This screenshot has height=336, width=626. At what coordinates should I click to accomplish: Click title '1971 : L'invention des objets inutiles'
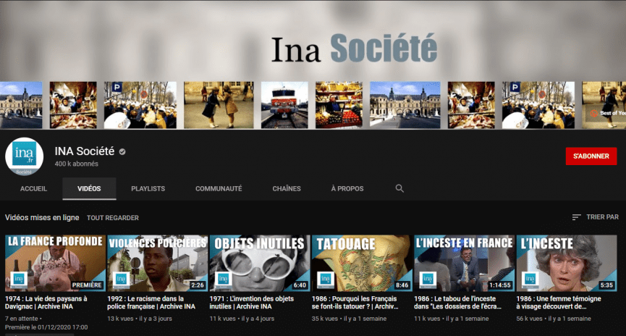tap(252, 303)
